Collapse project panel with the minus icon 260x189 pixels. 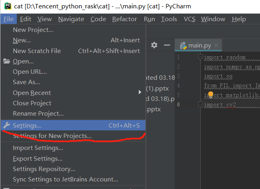coord(167,45)
